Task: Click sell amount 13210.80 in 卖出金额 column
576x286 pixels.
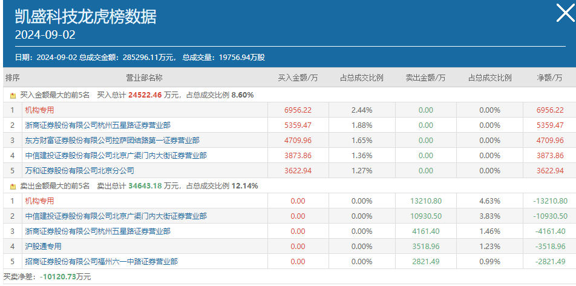Action: pos(426,201)
